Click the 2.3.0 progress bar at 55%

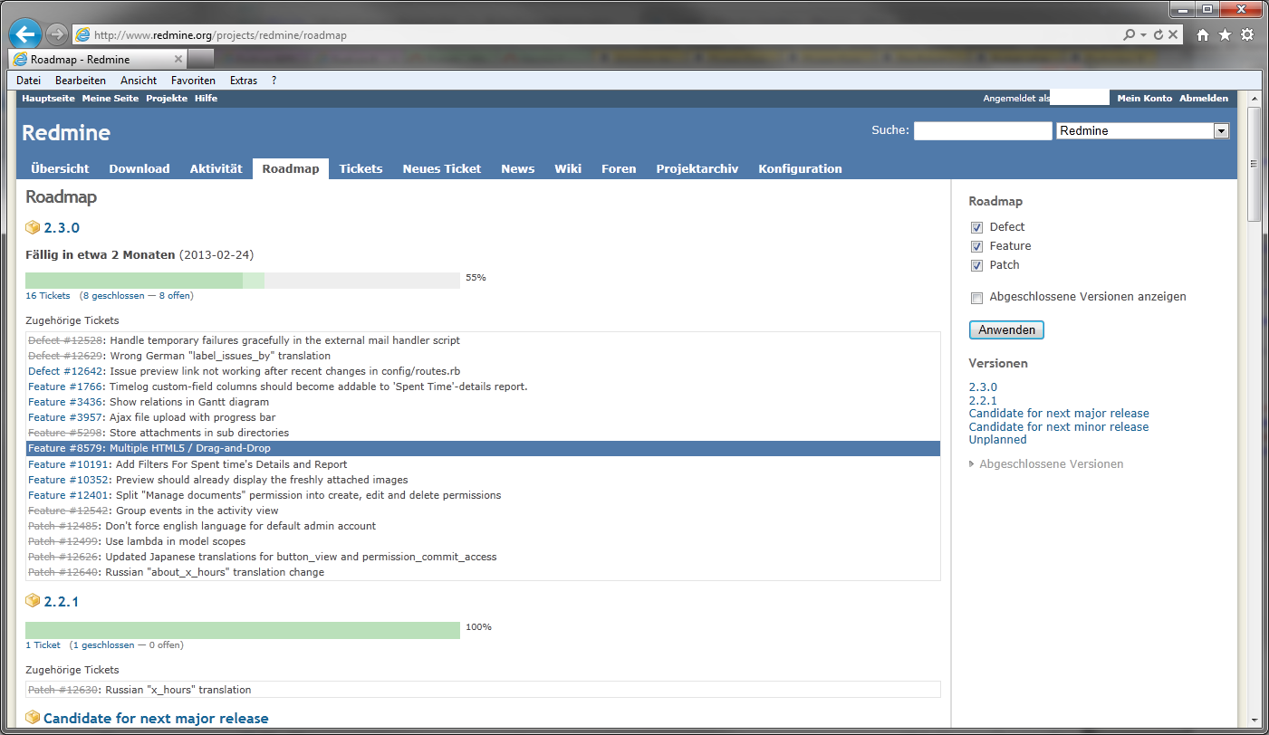pyautogui.click(x=243, y=281)
